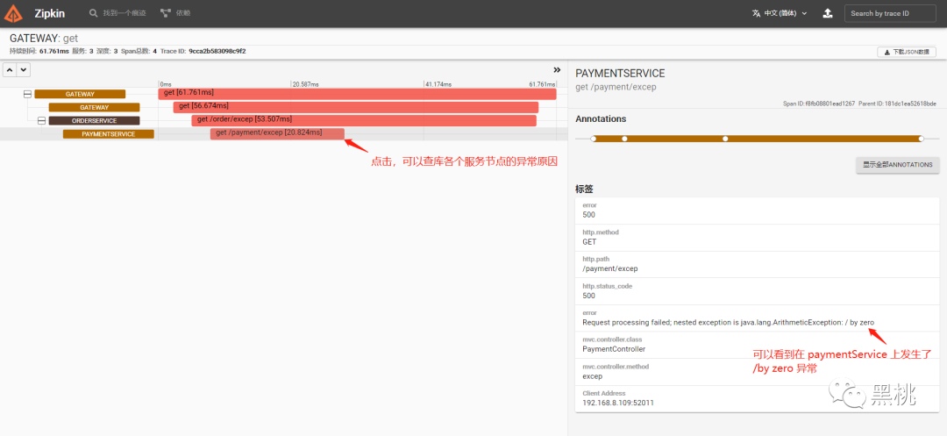Select the PAYMENTSERVICE service label

pos(108,134)
